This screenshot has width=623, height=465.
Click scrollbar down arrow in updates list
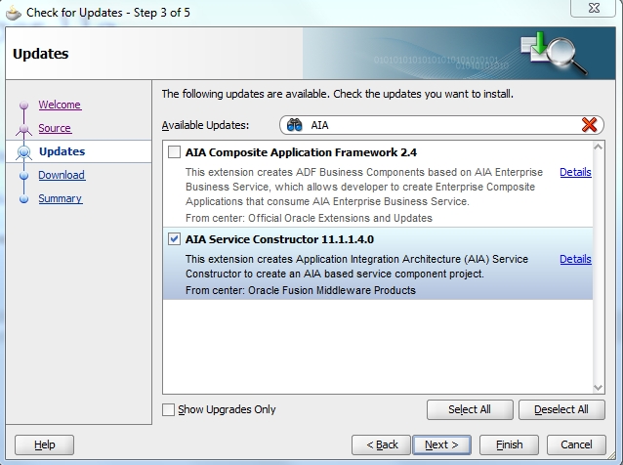pyautogui.click(x=598, y=387)
